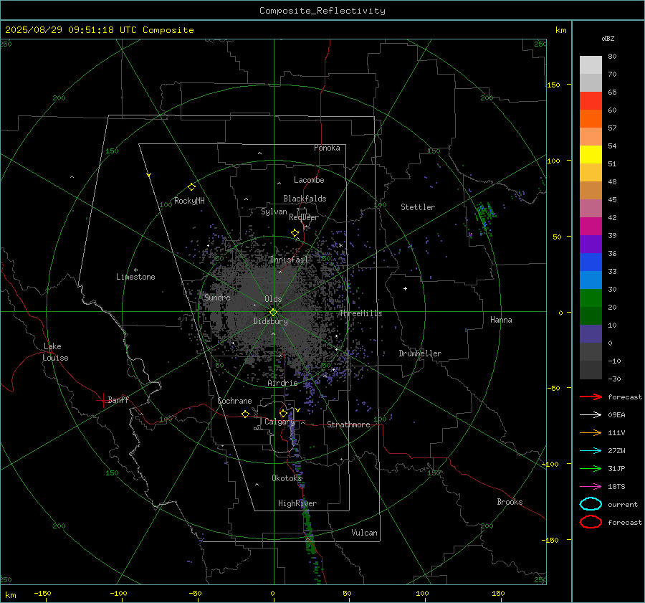Click the Vulcan town label
The height and width of the screenshot is (603, 645).
365,533
